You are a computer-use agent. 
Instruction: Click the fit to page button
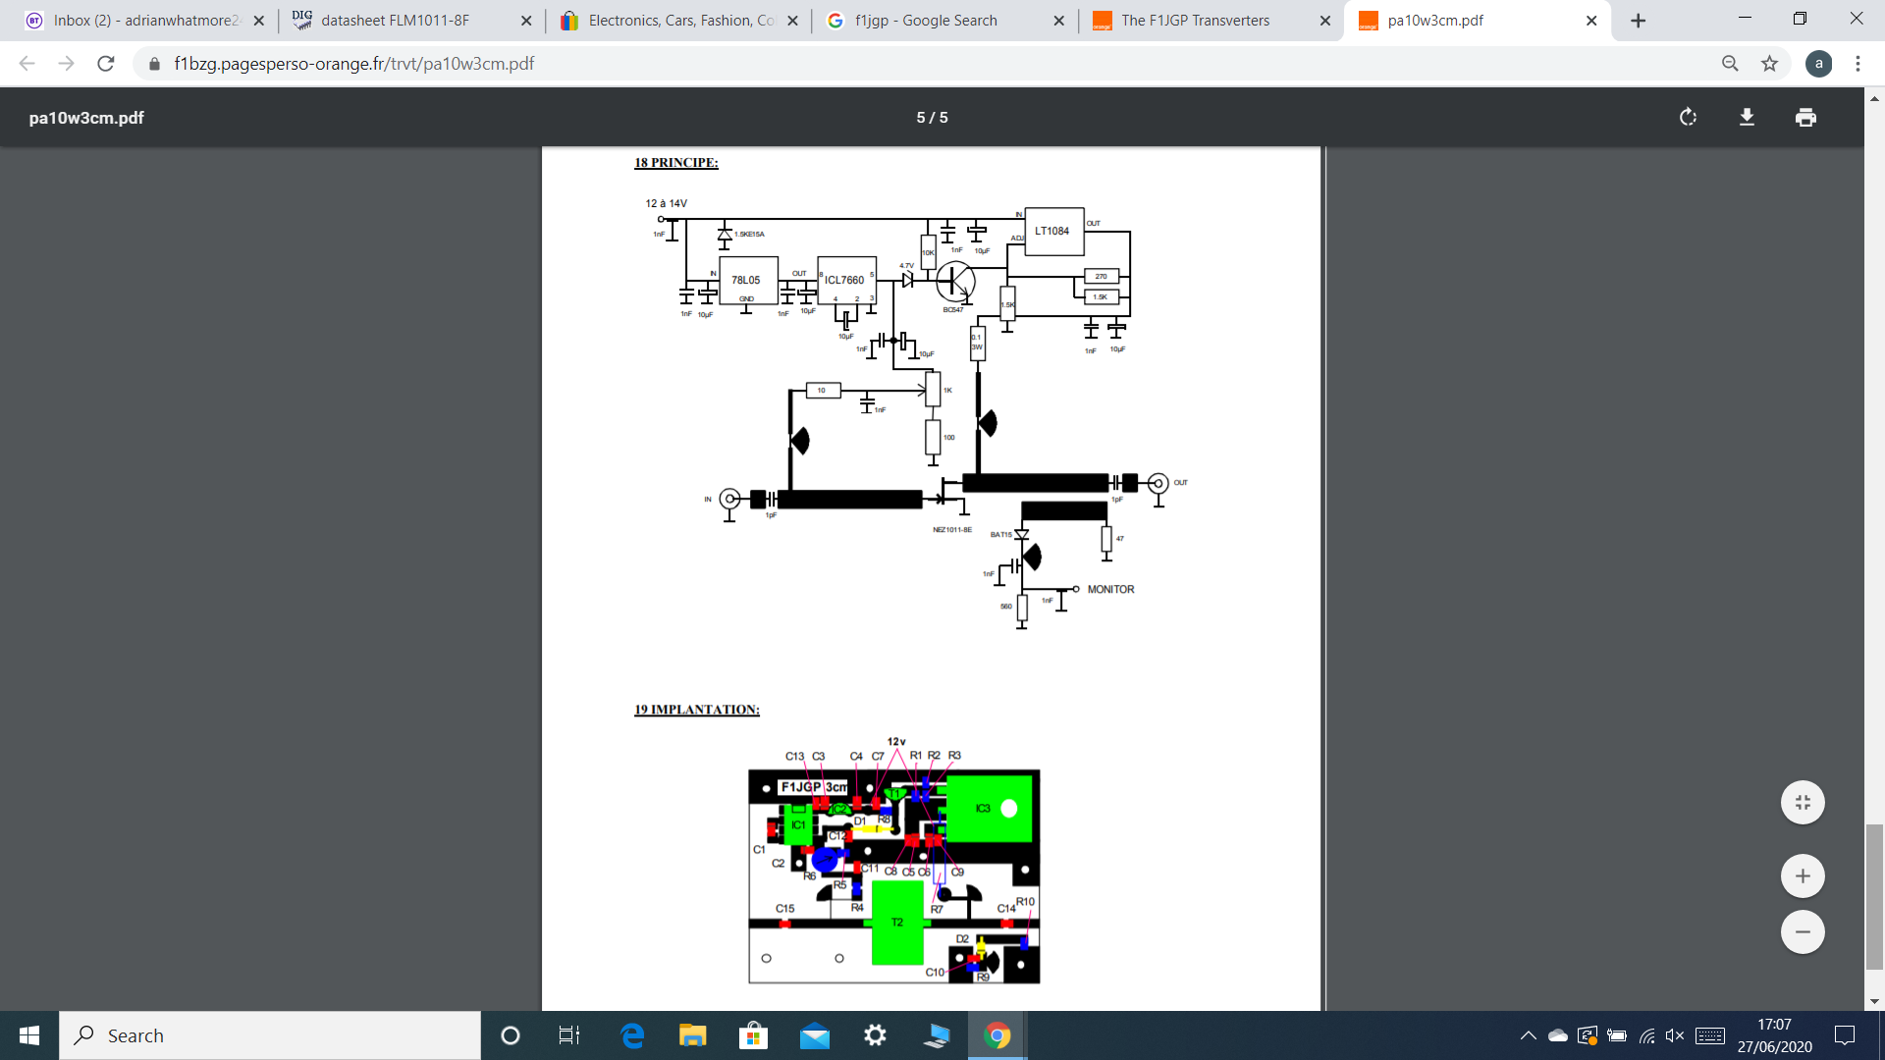click(x=1803, y=802)
